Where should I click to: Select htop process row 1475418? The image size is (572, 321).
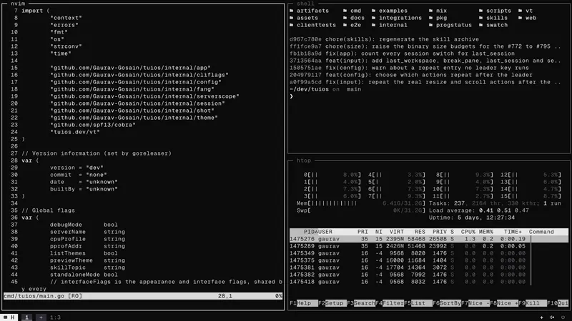(428, 282)
